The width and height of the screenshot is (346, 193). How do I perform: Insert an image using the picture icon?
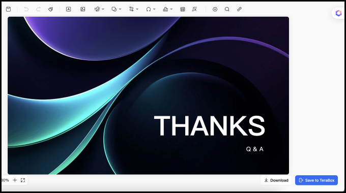(x=83, y=9)
